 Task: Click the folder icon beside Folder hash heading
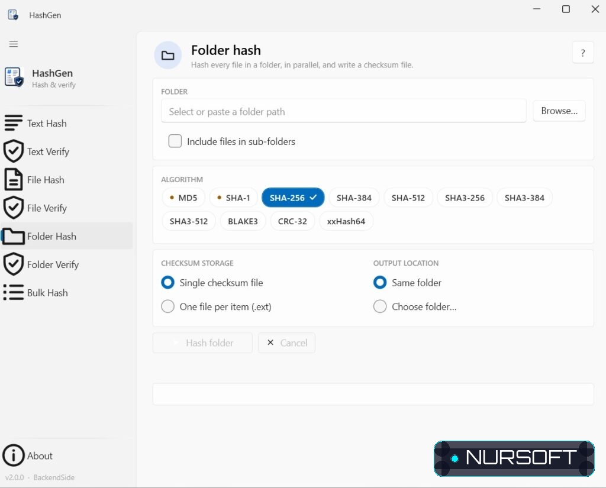point(167,55)
